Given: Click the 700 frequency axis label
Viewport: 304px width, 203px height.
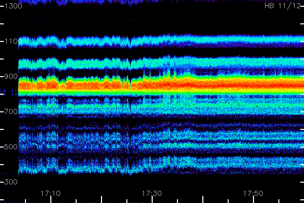Looking at the screenshot, I should pyautogui.click(x=11, y=112).
